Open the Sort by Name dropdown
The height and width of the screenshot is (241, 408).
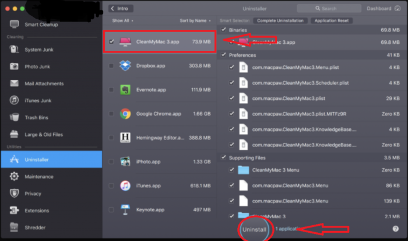[195, 20]
